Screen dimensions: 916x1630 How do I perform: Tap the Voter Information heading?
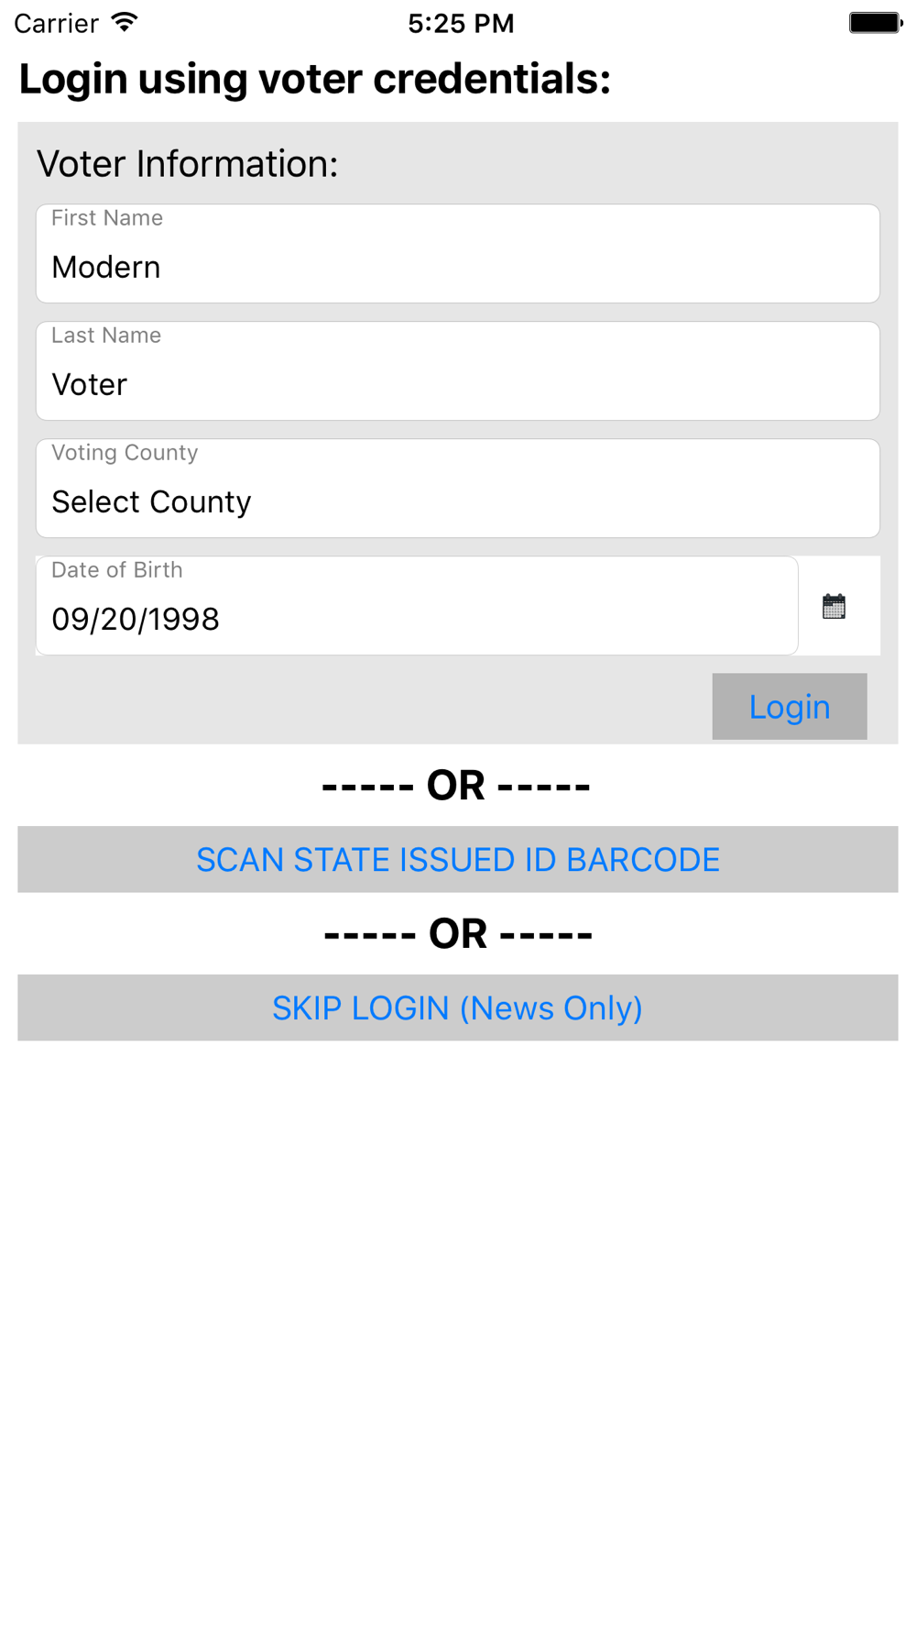click(188, 164)
